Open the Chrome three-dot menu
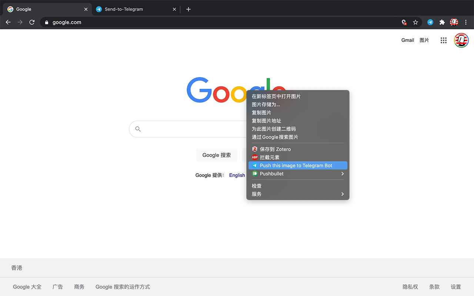The width and height of the screenshot is (474, 296). 466,22
